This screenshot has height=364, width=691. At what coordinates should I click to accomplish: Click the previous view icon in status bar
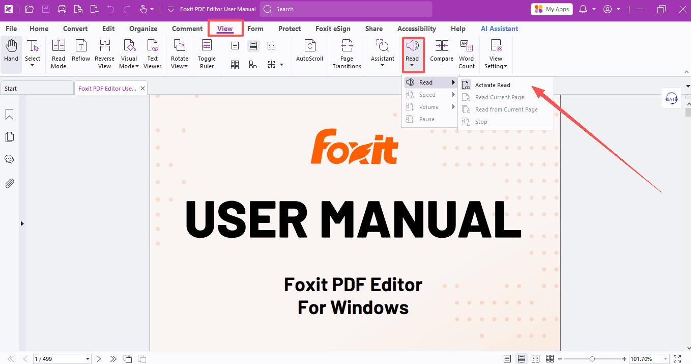point(128,359)
